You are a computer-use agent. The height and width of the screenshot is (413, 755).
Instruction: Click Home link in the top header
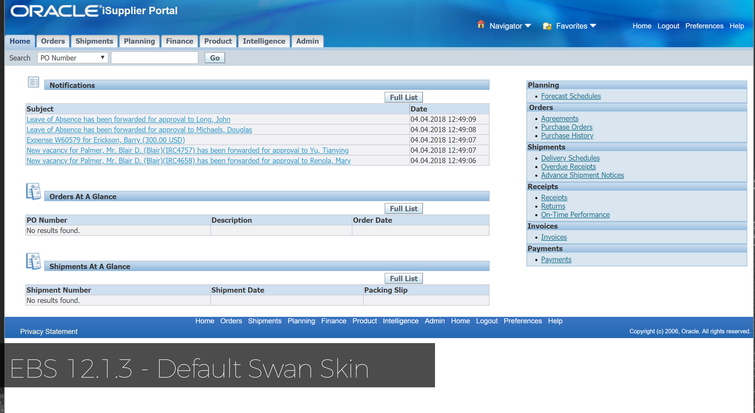click(642, 26)
